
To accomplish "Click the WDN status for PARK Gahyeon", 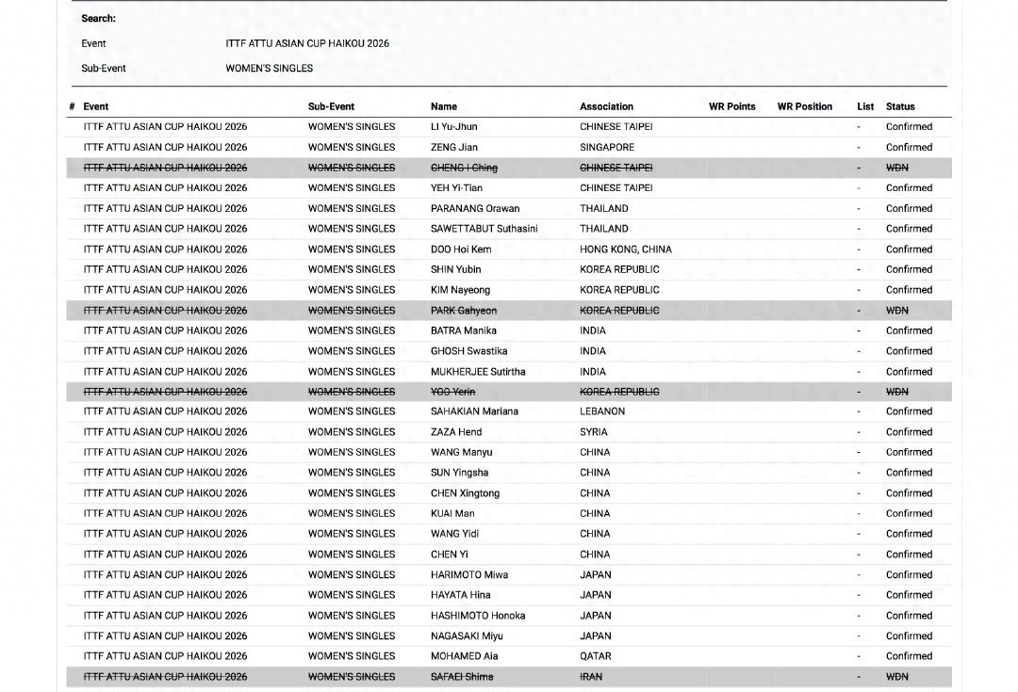I will tap(897, 311).
